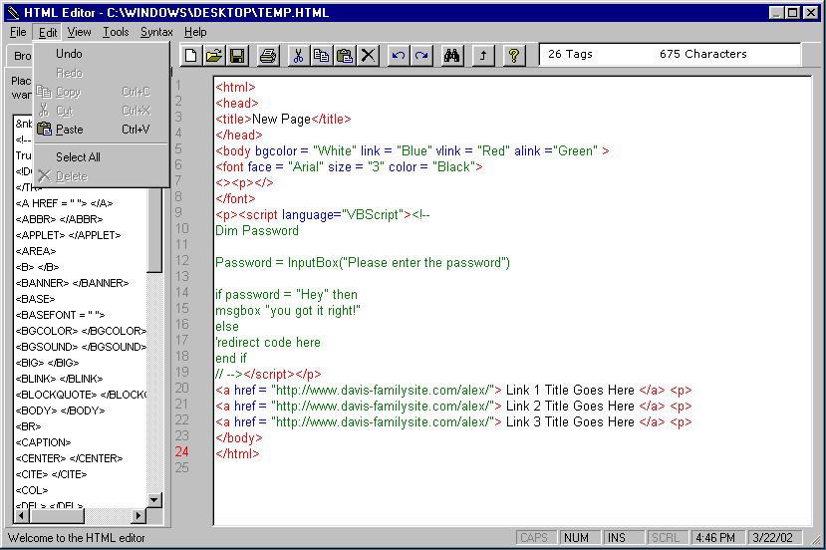Click the Undo arrow toolbar icon
The height and width of the screenshot is (550, 826).
click(x=399, y=56)
